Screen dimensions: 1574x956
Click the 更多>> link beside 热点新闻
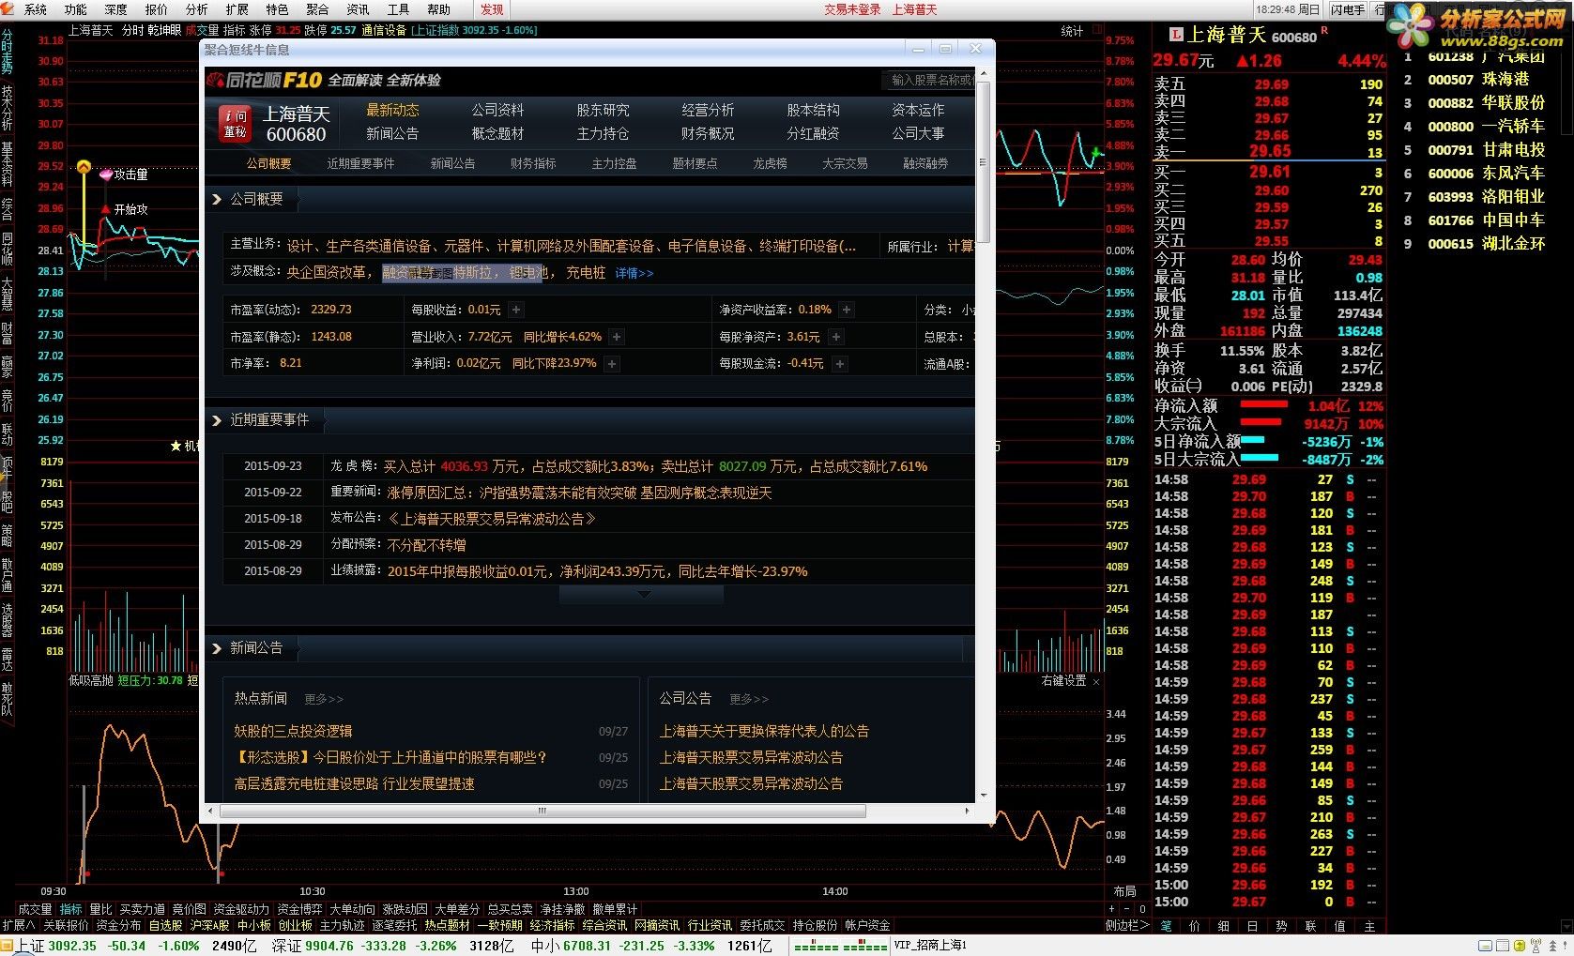[x=324, y=699]
